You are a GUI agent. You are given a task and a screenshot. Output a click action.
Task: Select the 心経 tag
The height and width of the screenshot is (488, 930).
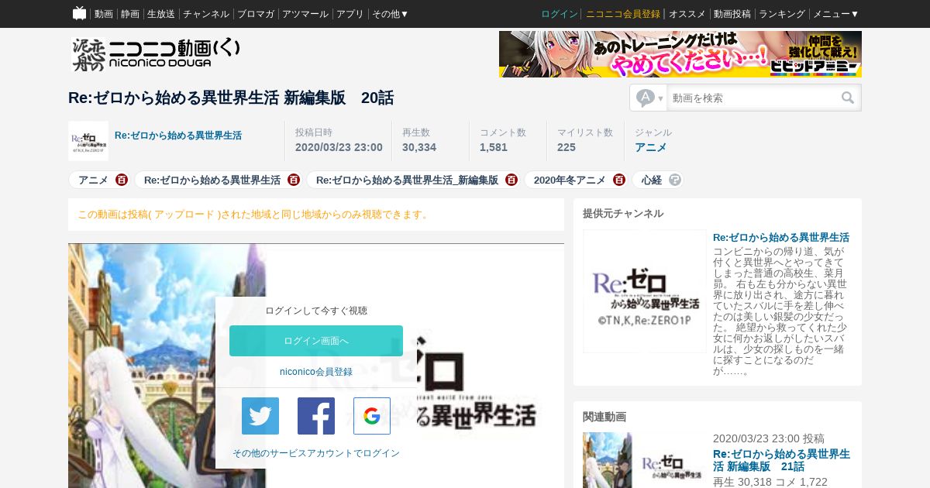(x=652, y=180)
